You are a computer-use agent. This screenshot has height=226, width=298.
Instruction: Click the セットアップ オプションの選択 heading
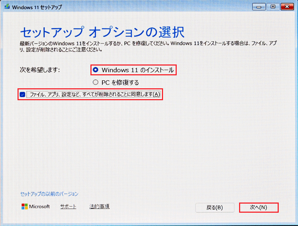click(x=102, y=32)
